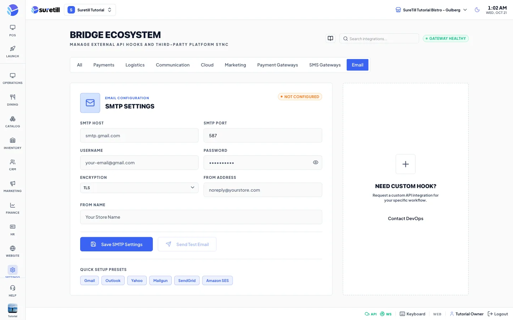Apply the Mailgun preset
Image resolution: width=513 pixels, height=320 pixels.
pyautogui.click(x=160, y=281)
